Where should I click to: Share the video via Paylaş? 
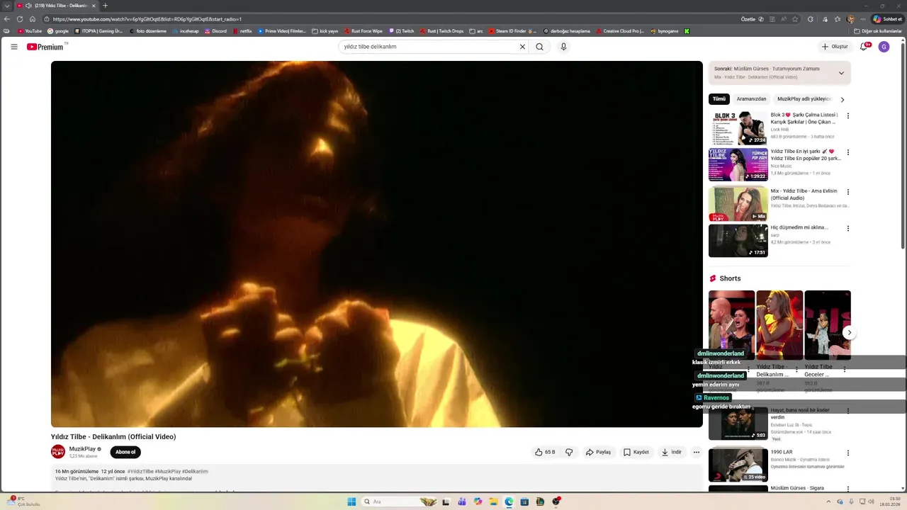point(598,452)
